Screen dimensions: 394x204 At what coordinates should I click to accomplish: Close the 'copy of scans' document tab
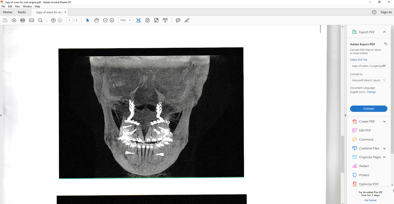click(x=65, y=12)
